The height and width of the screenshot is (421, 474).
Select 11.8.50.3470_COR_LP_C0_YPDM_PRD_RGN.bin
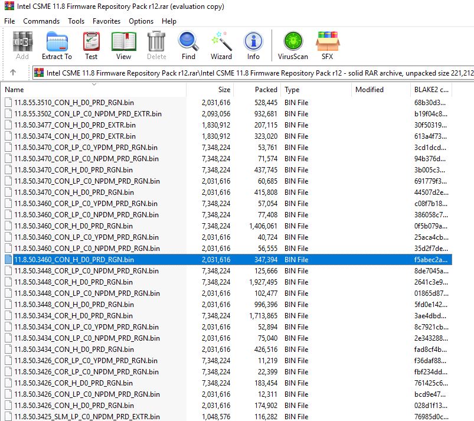(x=86, y=147)
